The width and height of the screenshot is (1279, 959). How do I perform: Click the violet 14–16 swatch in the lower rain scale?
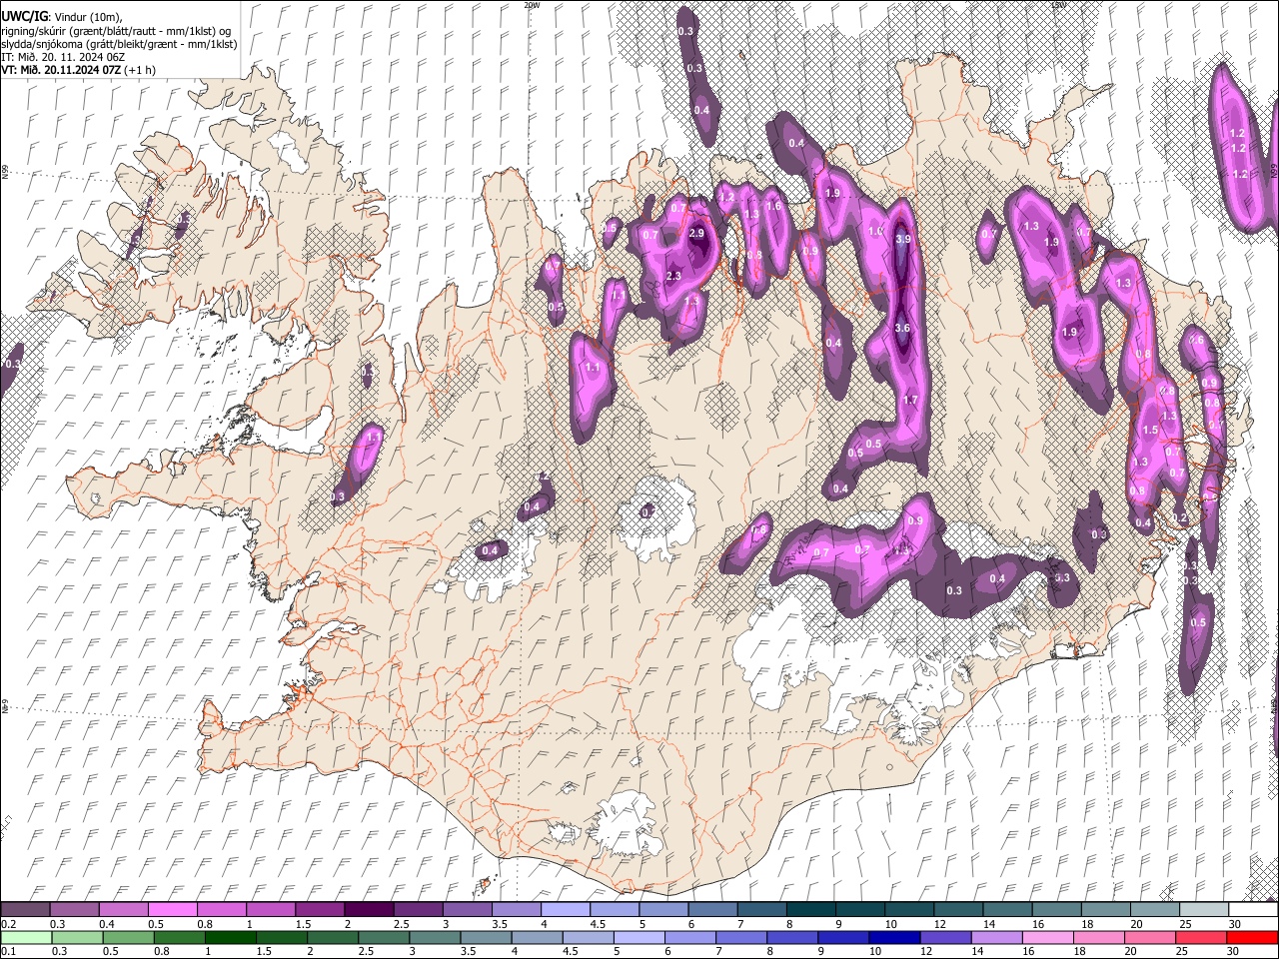click(x=997, y=937)
